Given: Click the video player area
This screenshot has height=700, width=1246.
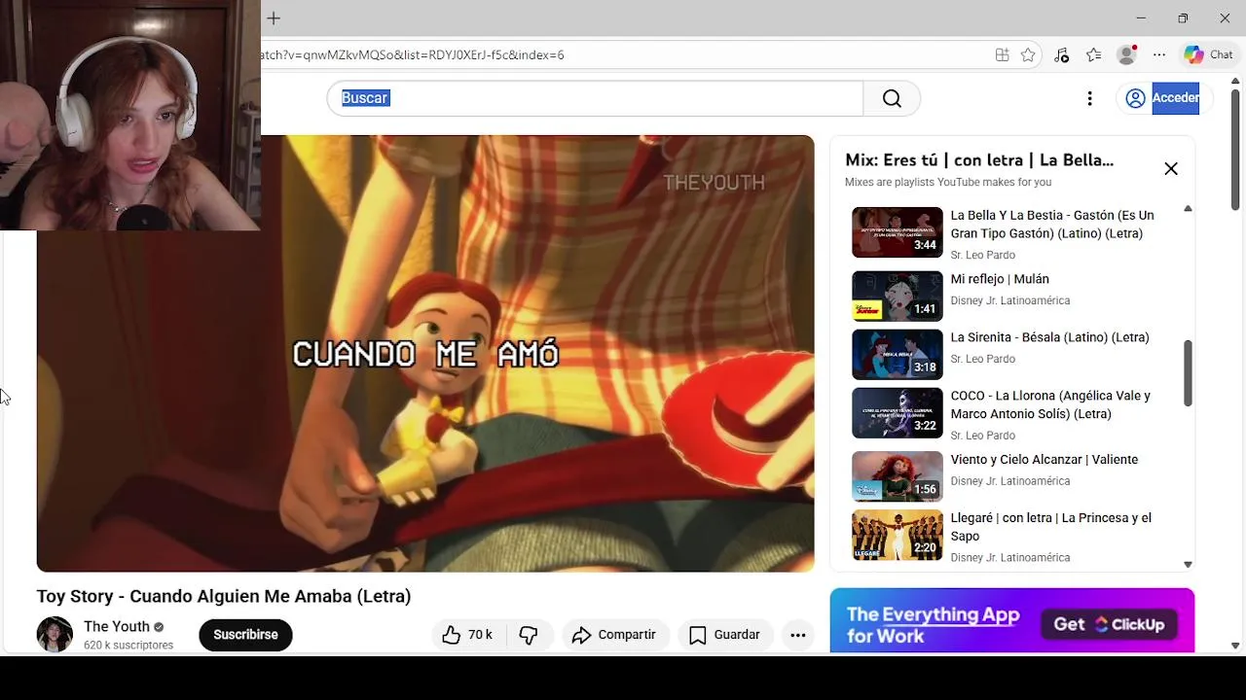Looking at the screenshot, I should 425,354.
